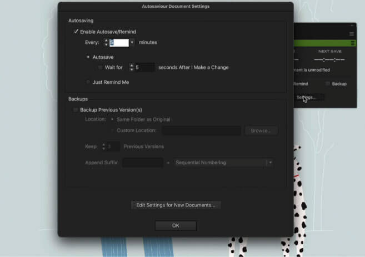Select the Autosave radio button

[88, 57]
